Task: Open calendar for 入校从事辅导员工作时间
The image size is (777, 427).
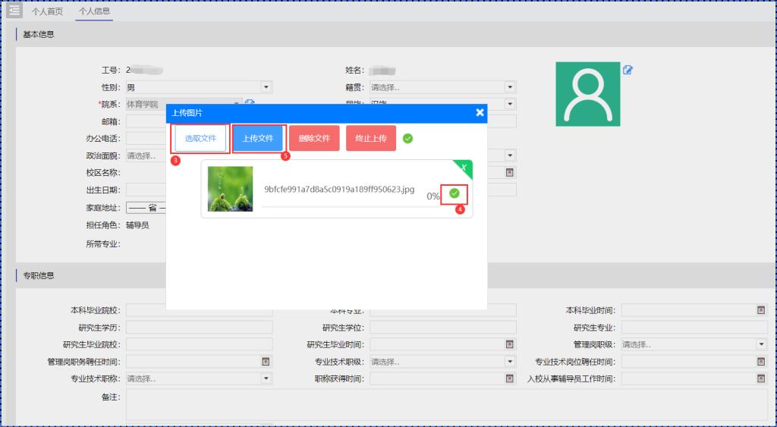Action: [761, 378]
